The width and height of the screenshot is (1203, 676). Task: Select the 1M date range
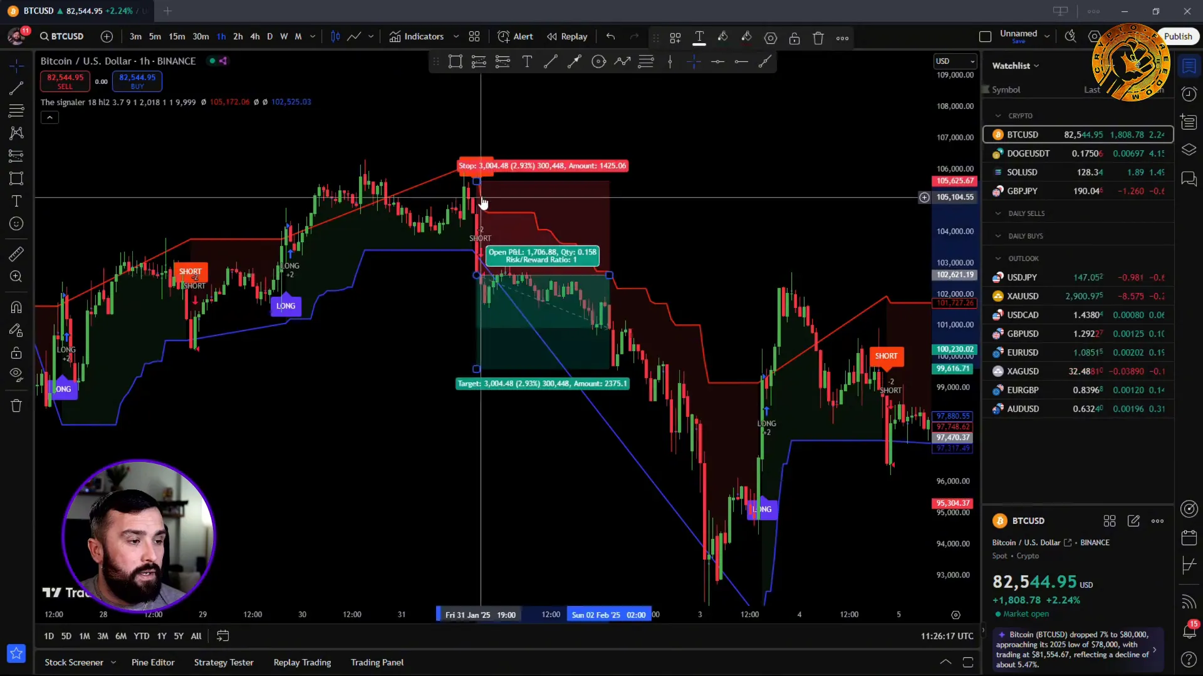coord(84,636)
